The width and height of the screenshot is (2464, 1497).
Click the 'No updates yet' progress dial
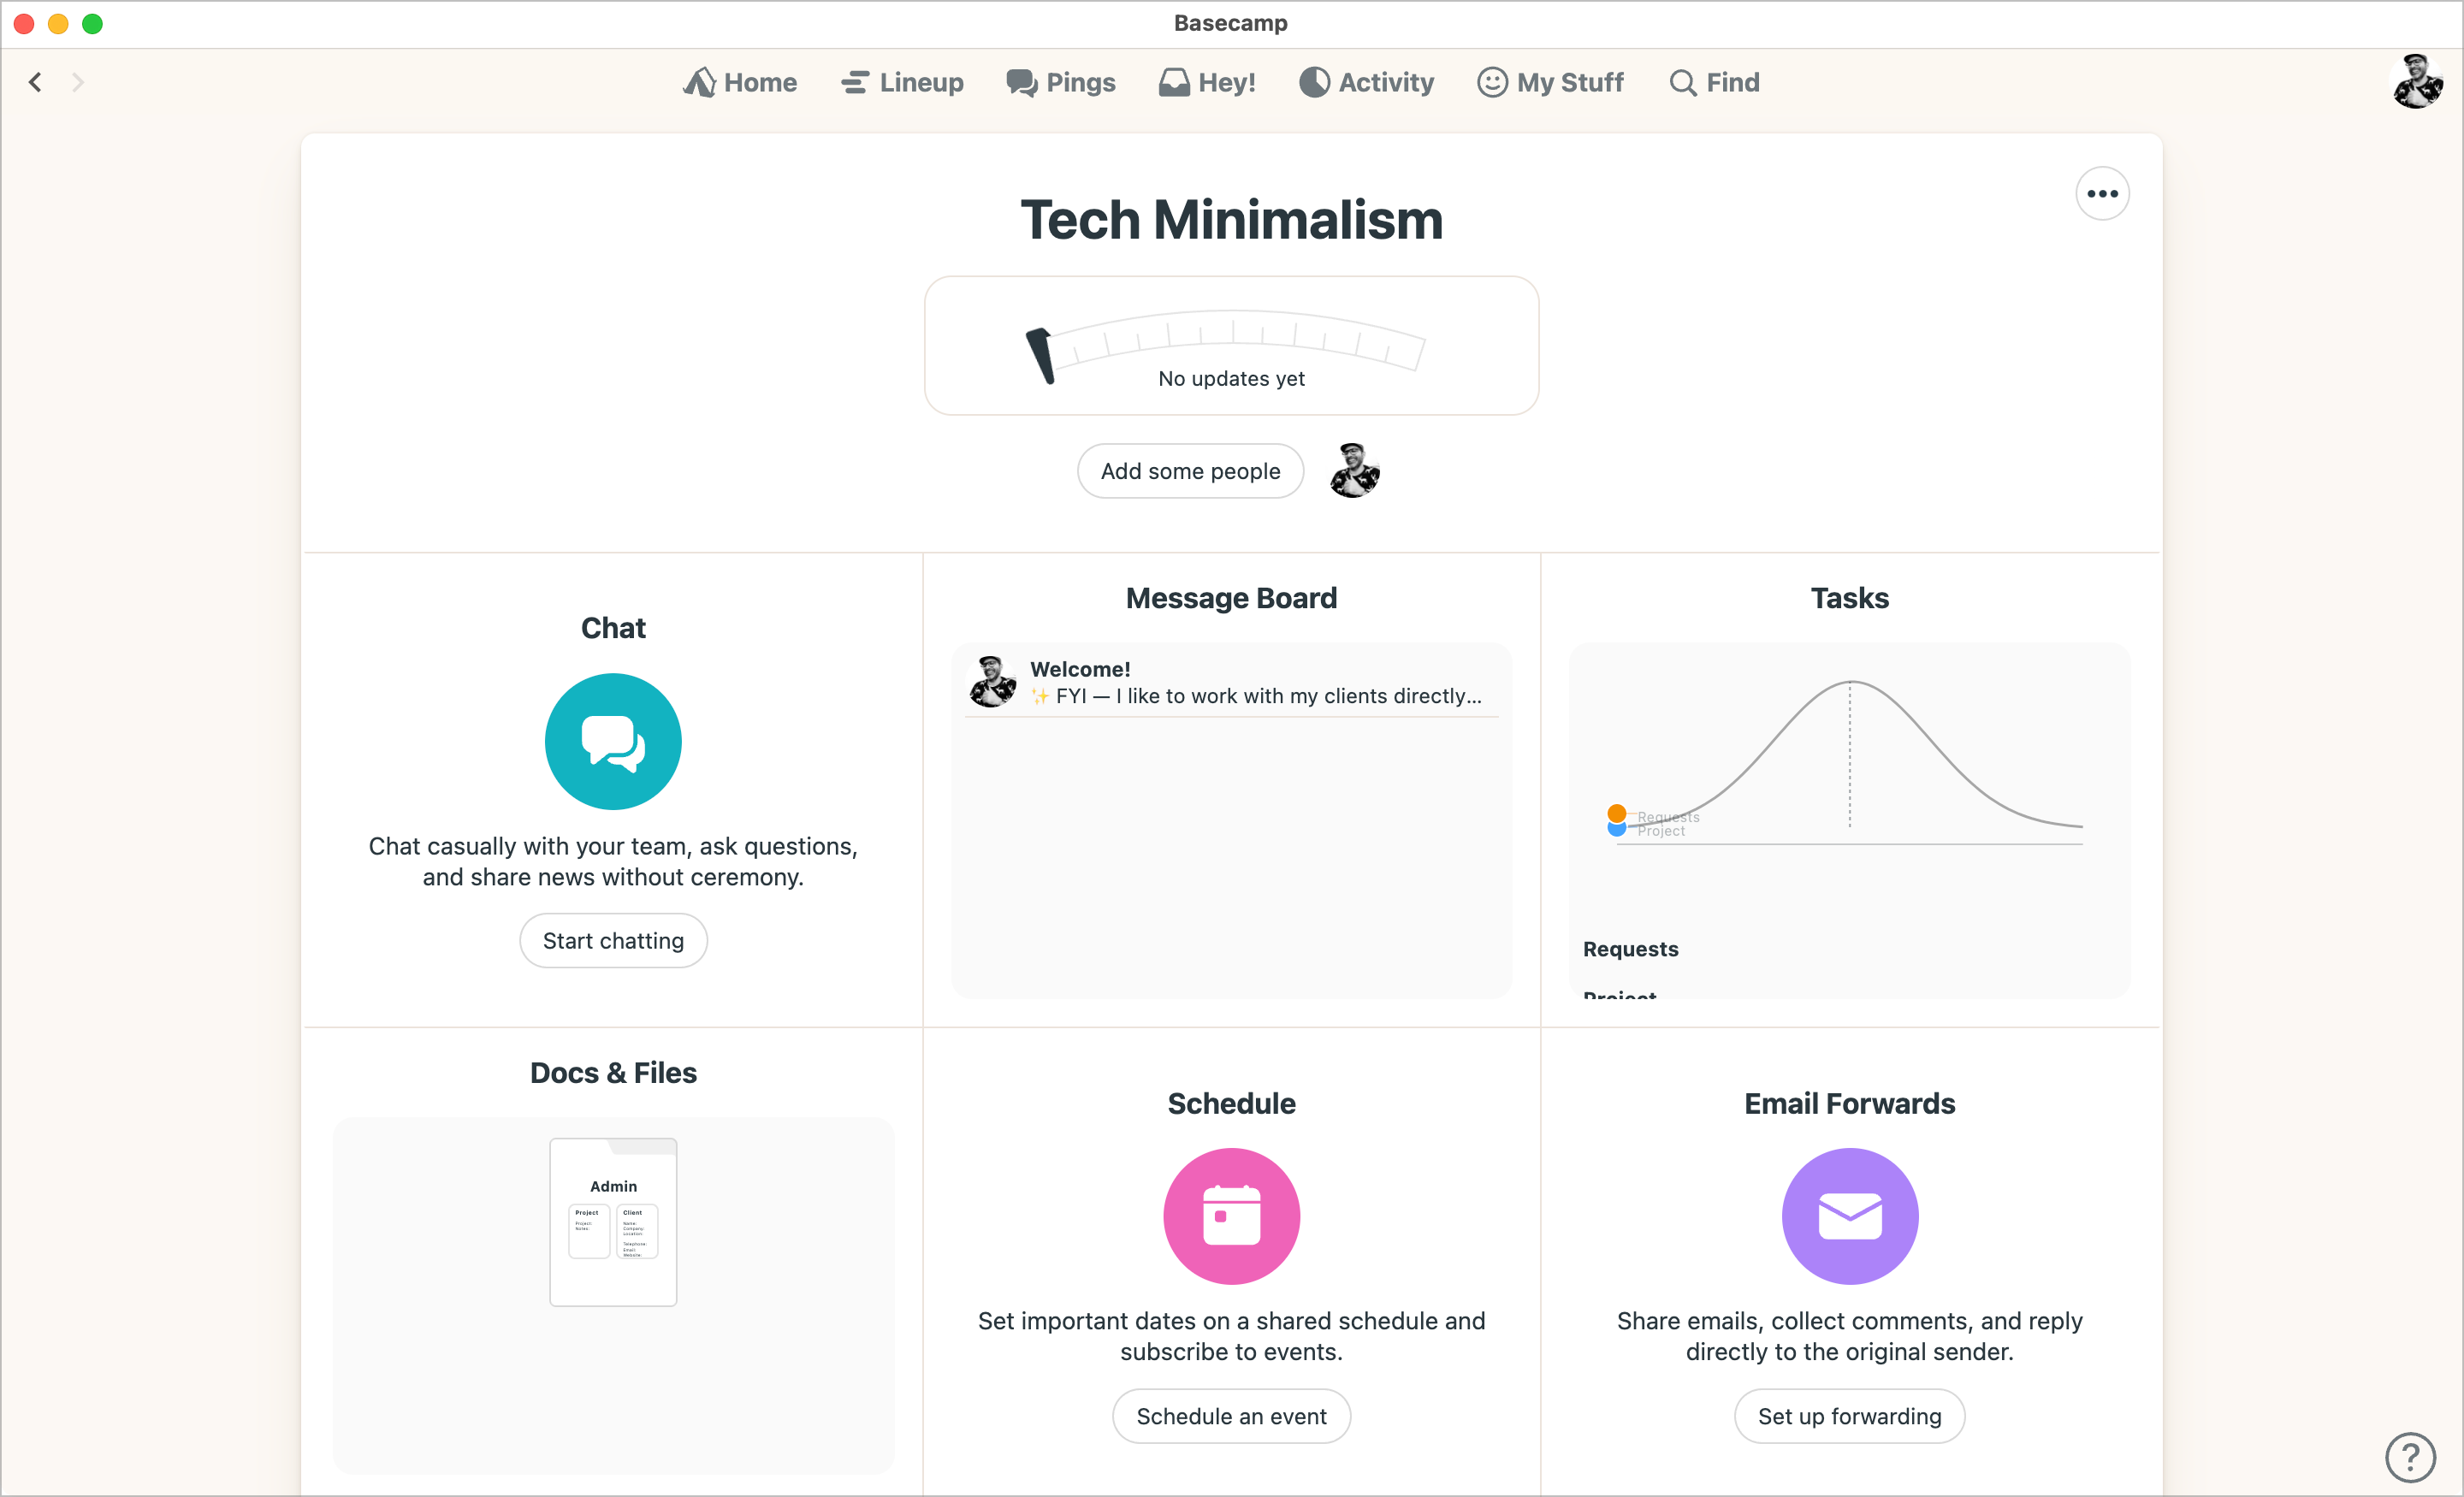(x=1230, y=346)
